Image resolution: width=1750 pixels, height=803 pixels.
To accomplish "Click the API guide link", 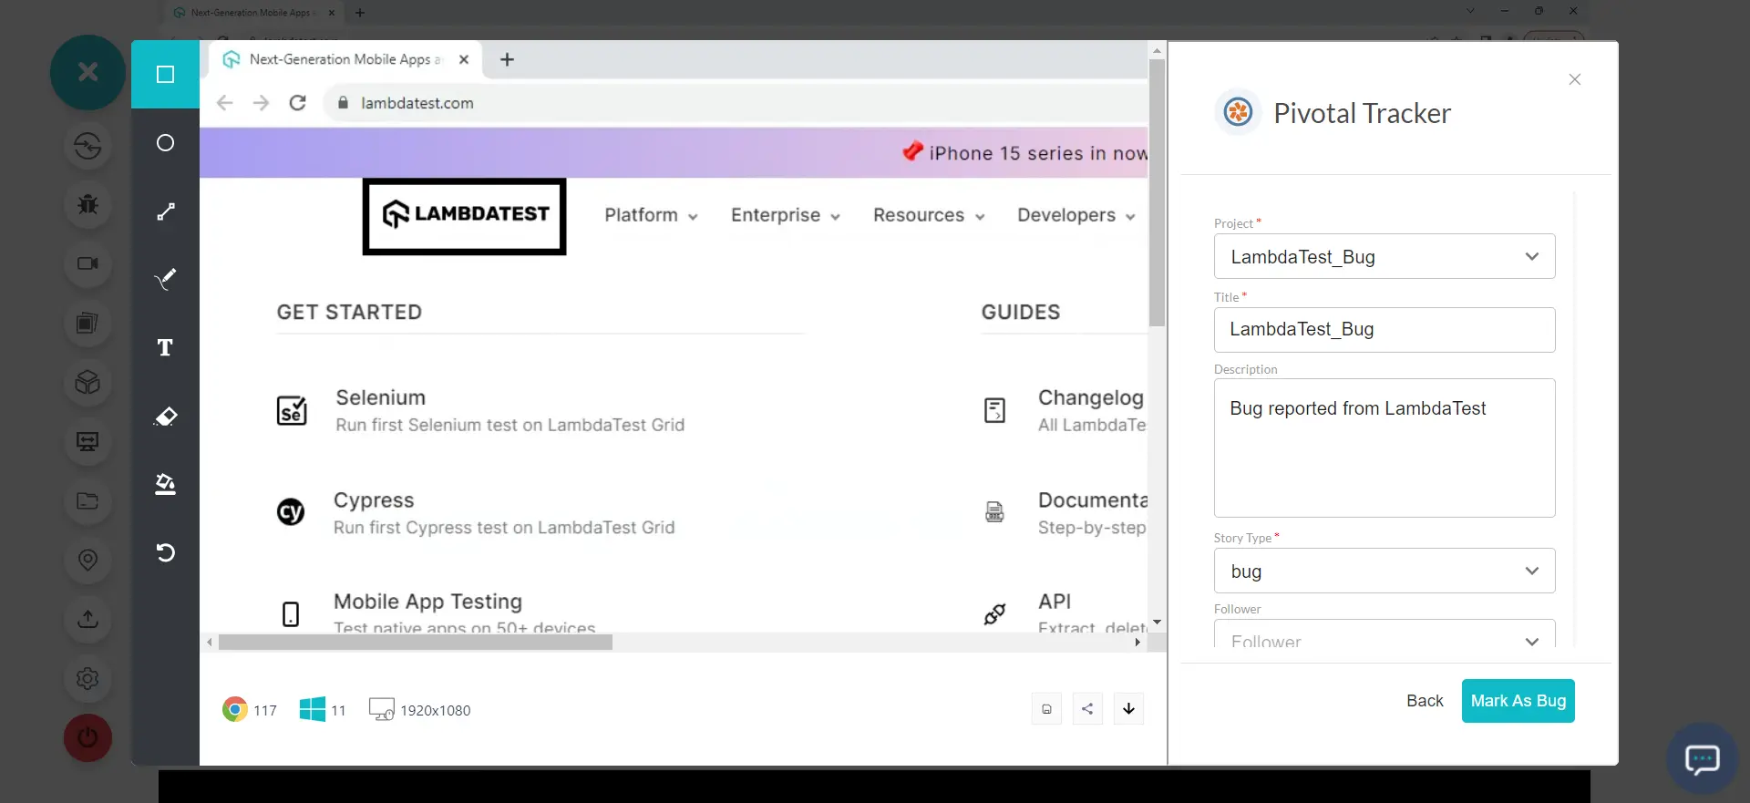I will coord(1064,612).
